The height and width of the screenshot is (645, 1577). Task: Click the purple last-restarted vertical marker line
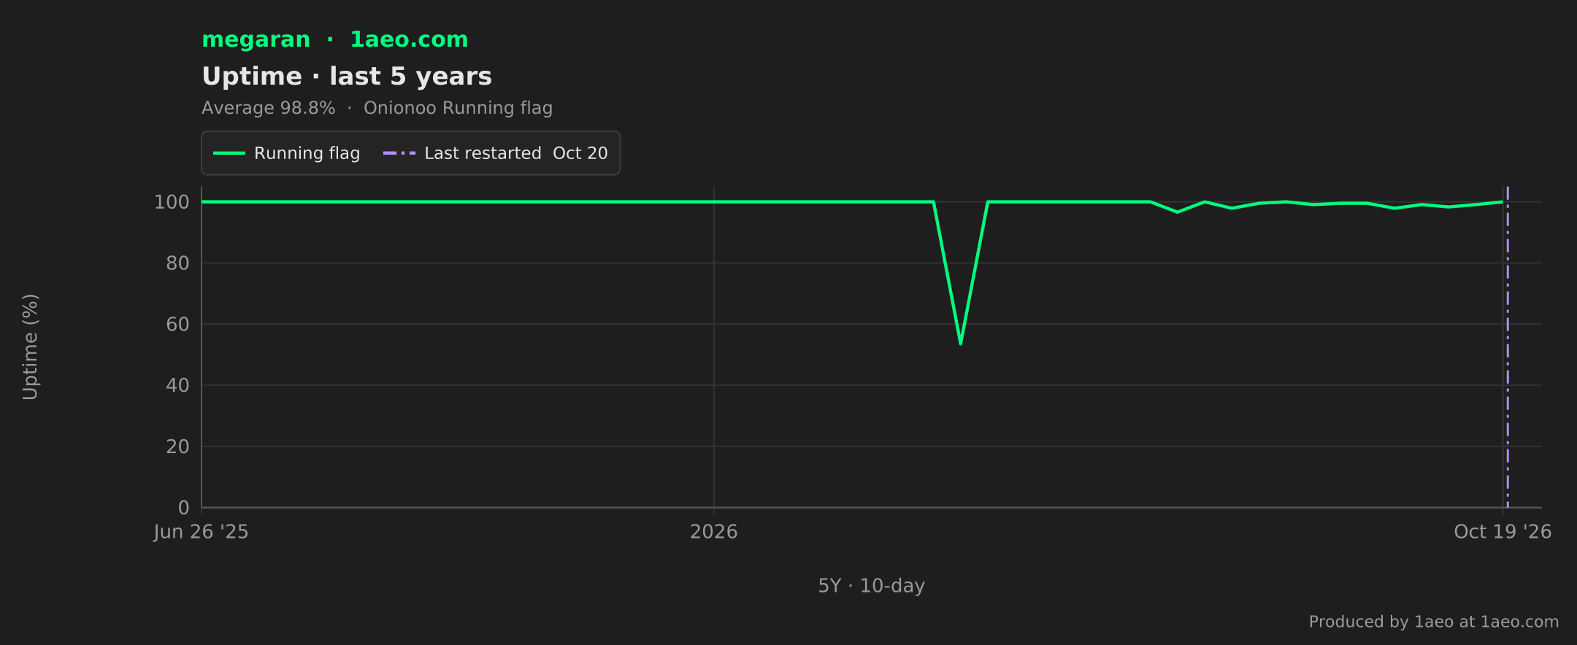pyautogui.click(x=1508, y=347)
